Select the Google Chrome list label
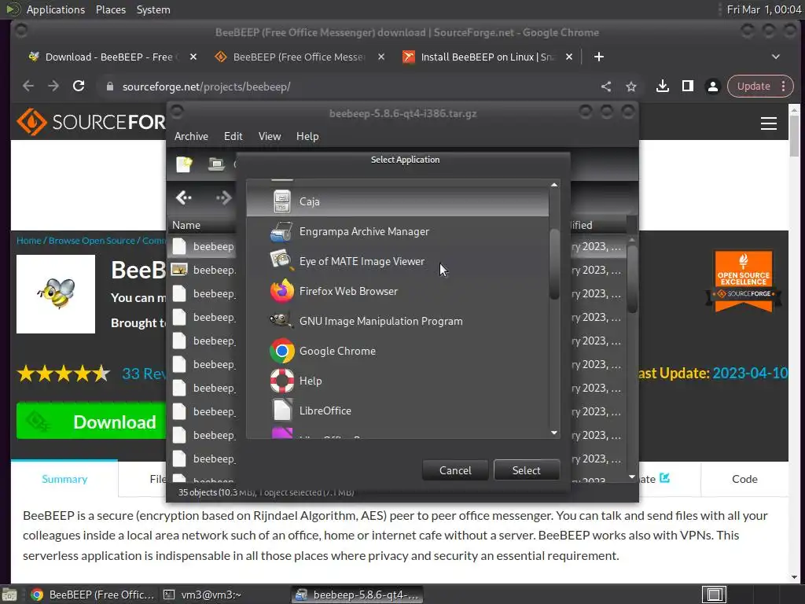 337,351
